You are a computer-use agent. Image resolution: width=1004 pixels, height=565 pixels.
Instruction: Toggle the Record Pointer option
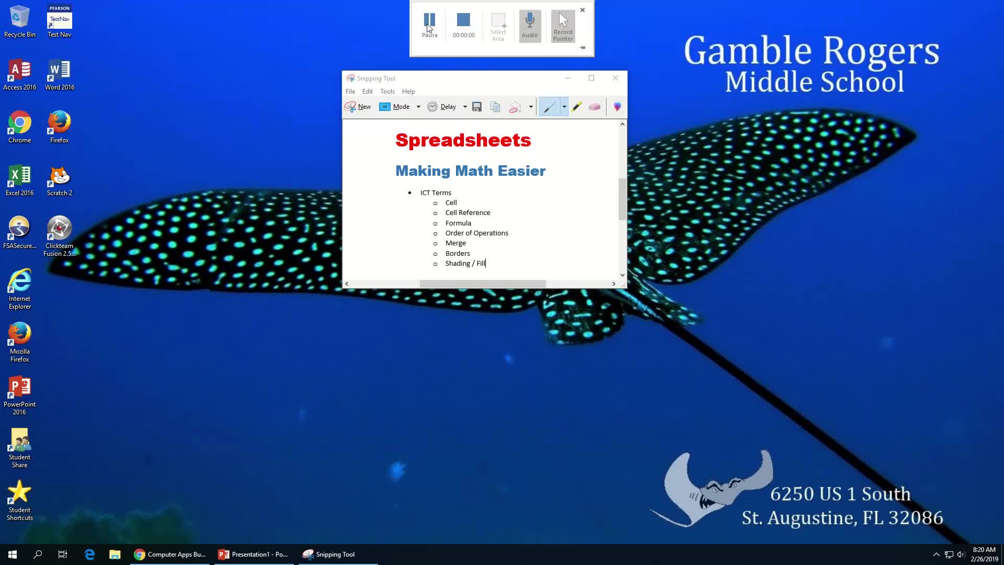[x=563, y=27]
